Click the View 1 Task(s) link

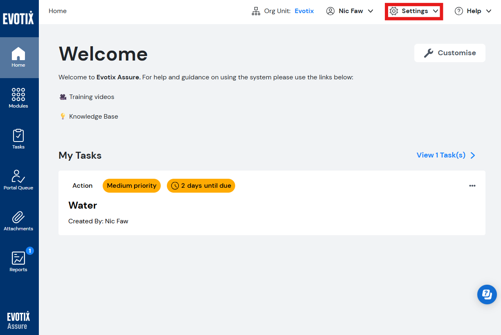point(441,155)
